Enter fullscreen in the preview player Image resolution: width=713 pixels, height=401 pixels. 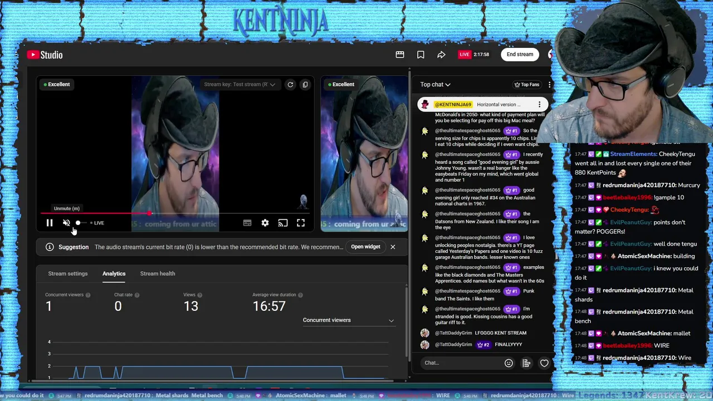point(301,223)
